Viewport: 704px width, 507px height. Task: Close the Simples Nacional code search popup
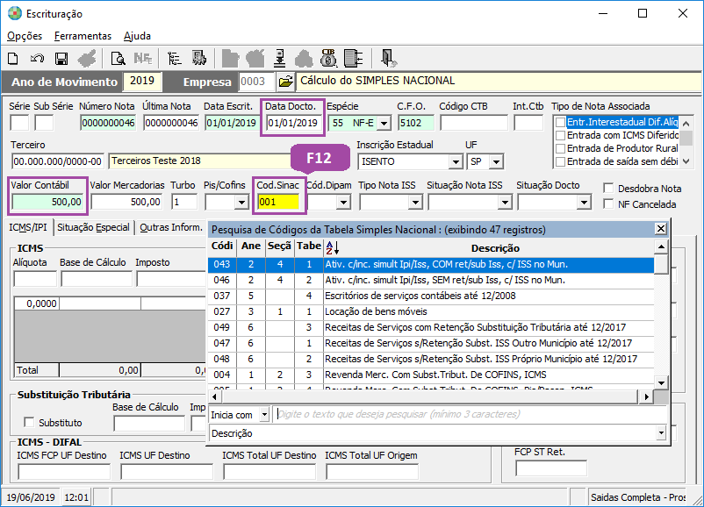point(661,229)
